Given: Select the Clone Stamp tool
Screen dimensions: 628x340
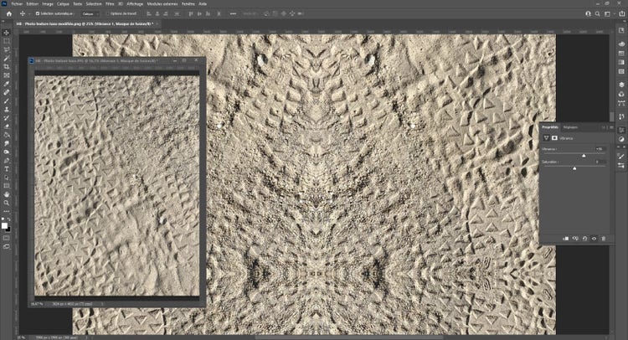Looking at the screenshot, I should (7, 110).
